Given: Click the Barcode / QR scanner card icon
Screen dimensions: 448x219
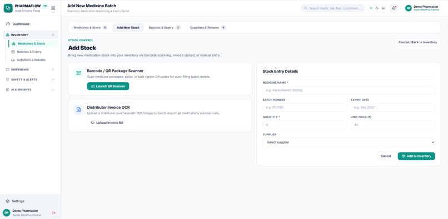Looking at the screenshot, I should 78,73.
